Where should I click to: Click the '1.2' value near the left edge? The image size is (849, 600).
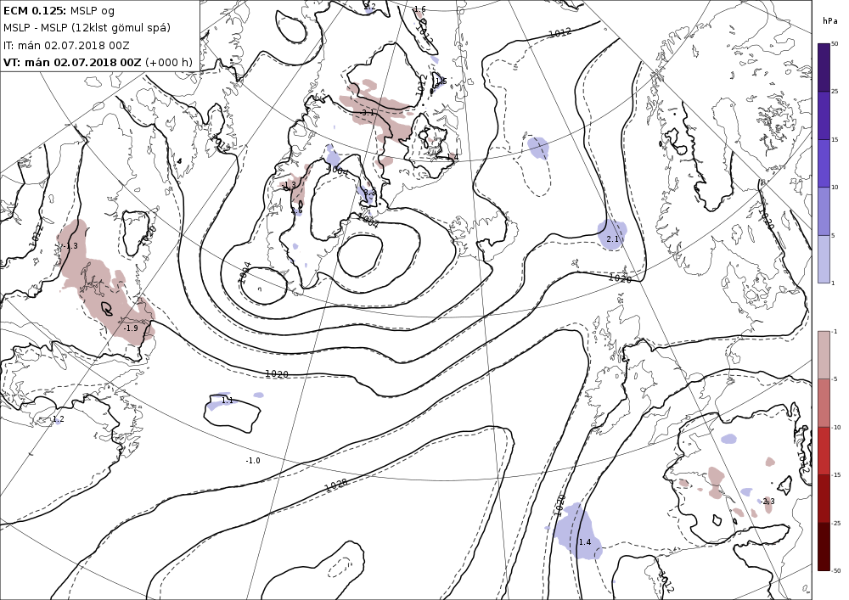click(x=59, y=418)
